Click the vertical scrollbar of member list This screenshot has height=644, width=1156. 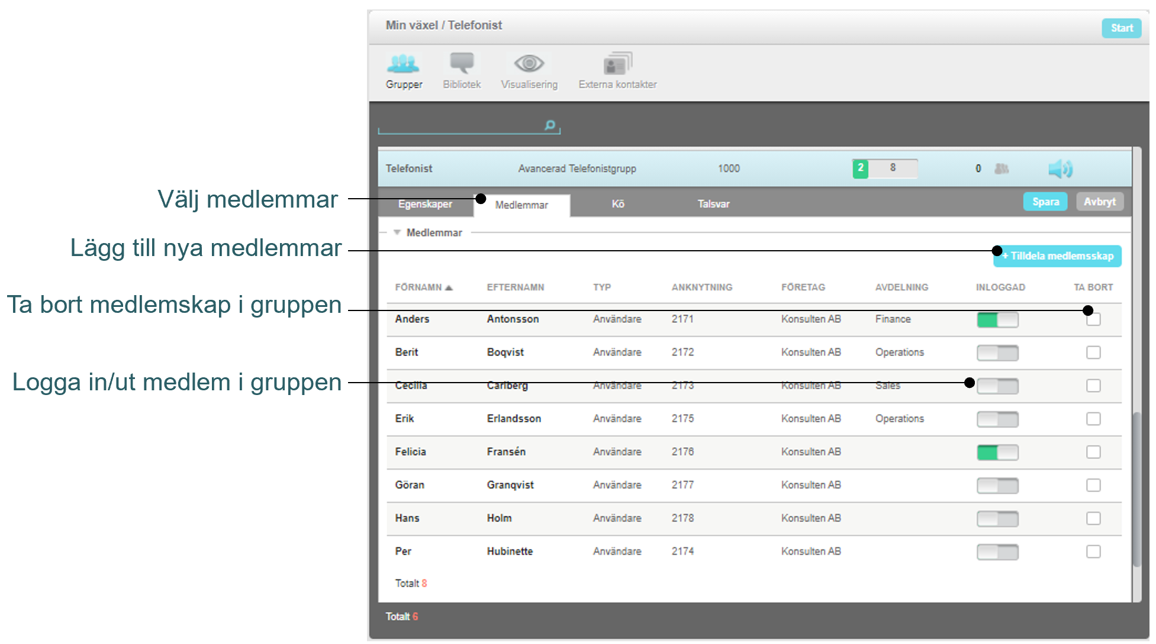coord(1136,491)
